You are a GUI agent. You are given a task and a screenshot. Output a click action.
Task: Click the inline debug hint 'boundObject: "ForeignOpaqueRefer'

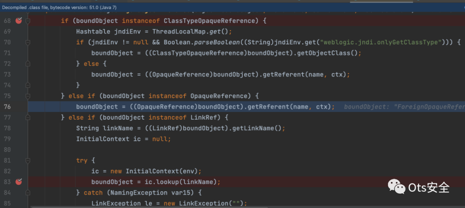pyautogui.click(x=404, y=107)
